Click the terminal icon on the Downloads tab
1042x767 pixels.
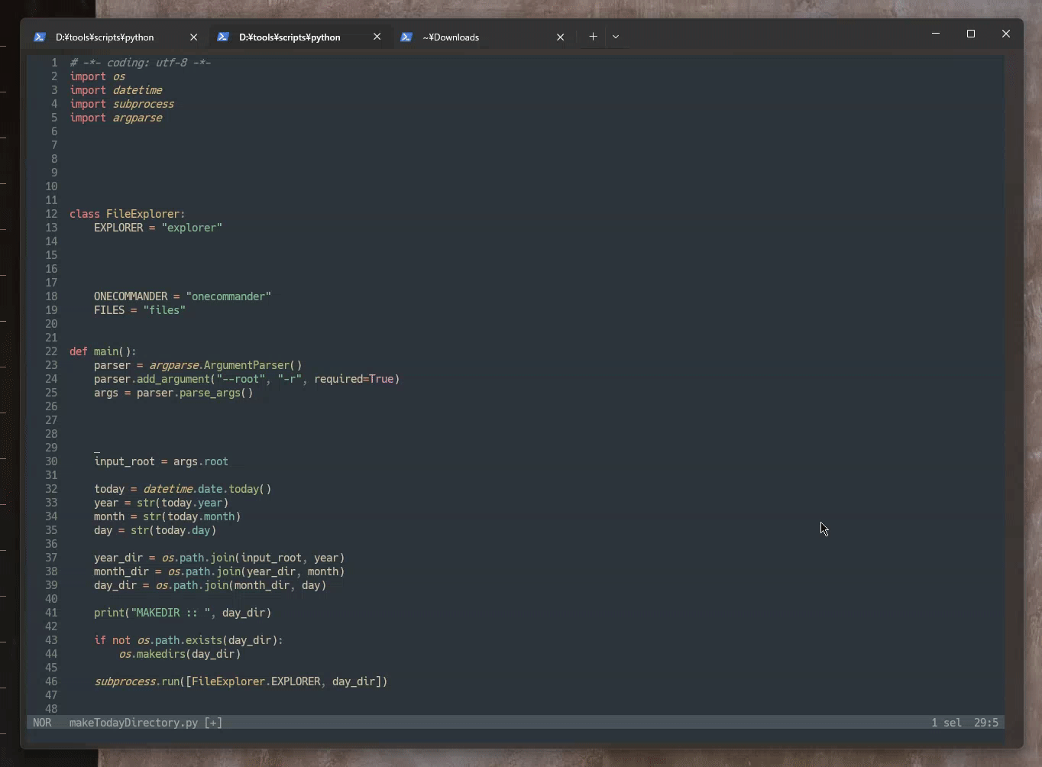[x=407, y=37]
